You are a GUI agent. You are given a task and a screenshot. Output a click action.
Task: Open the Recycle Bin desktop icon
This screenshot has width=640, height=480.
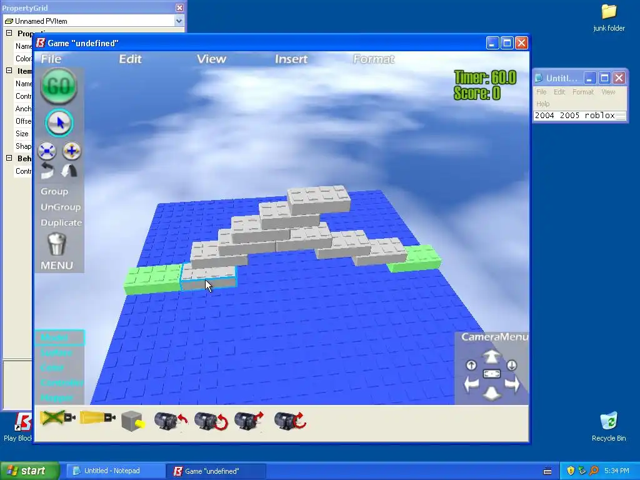point(609,427)
